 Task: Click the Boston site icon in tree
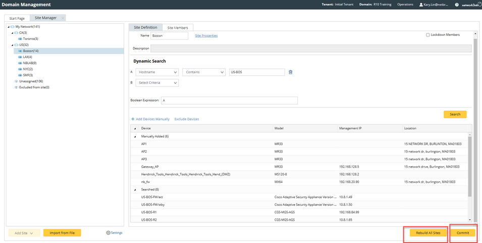[20, 51]
